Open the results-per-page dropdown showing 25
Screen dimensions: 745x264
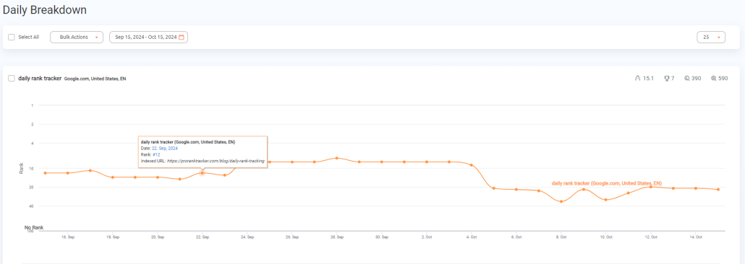pos(711,37)
